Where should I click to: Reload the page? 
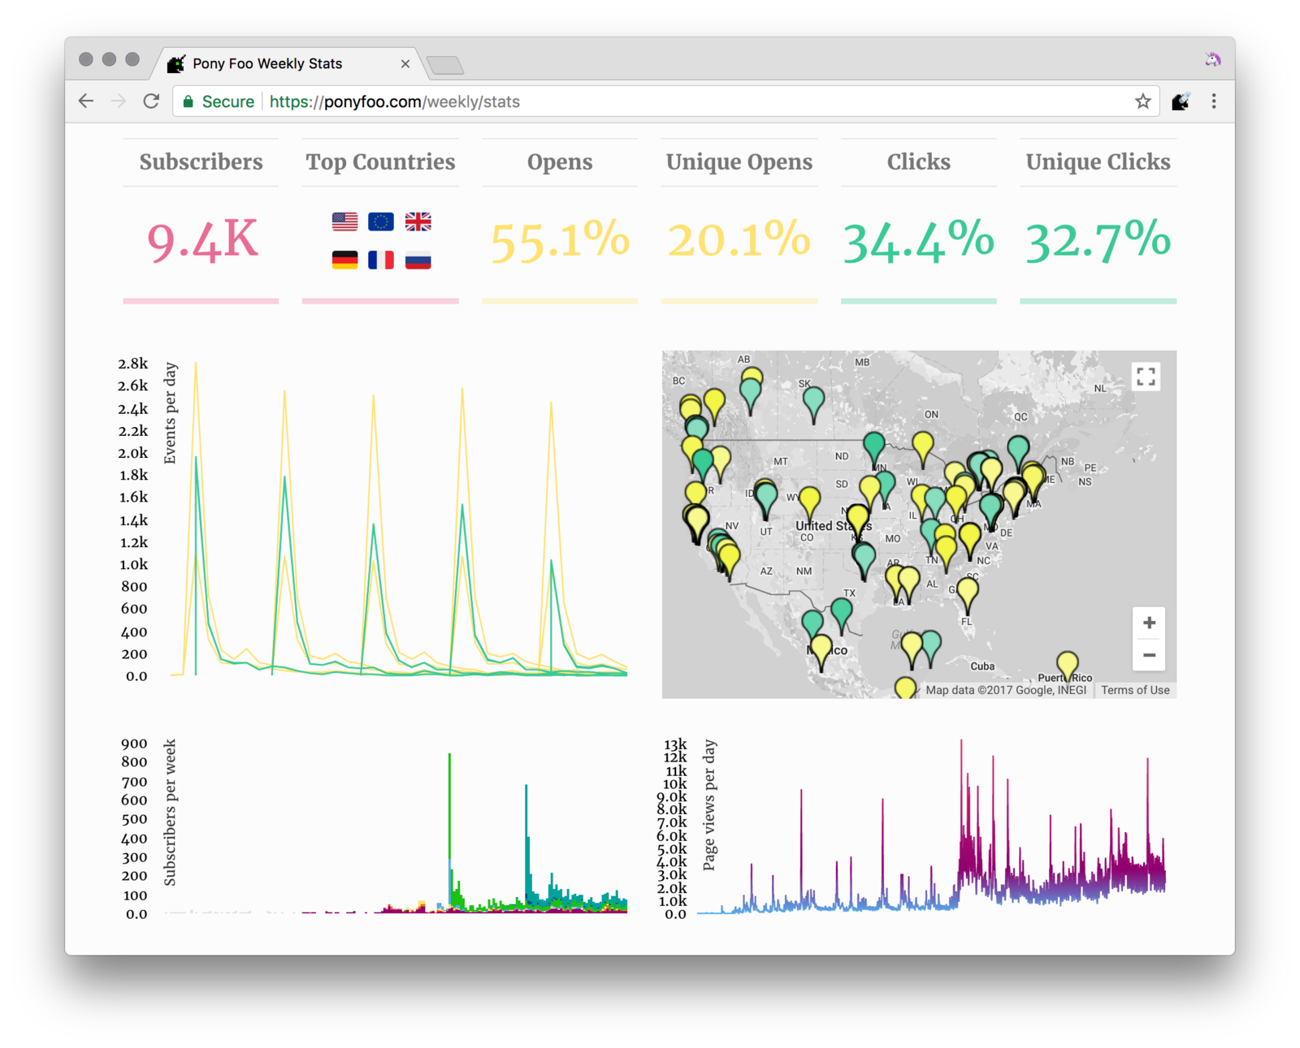[151, 101]
